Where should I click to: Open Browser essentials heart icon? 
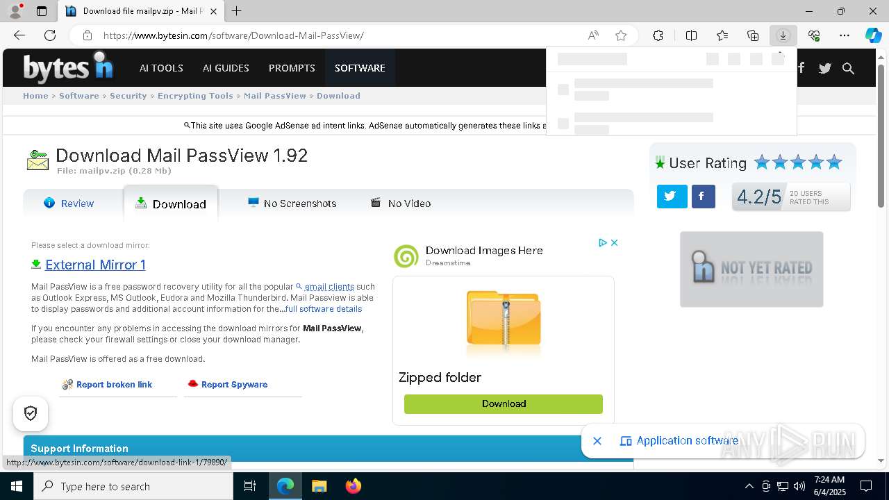[x=814, y=35]
